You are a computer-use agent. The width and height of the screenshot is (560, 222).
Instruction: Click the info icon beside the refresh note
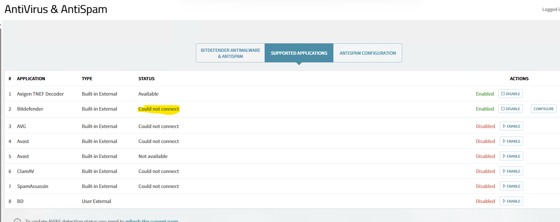17,221
